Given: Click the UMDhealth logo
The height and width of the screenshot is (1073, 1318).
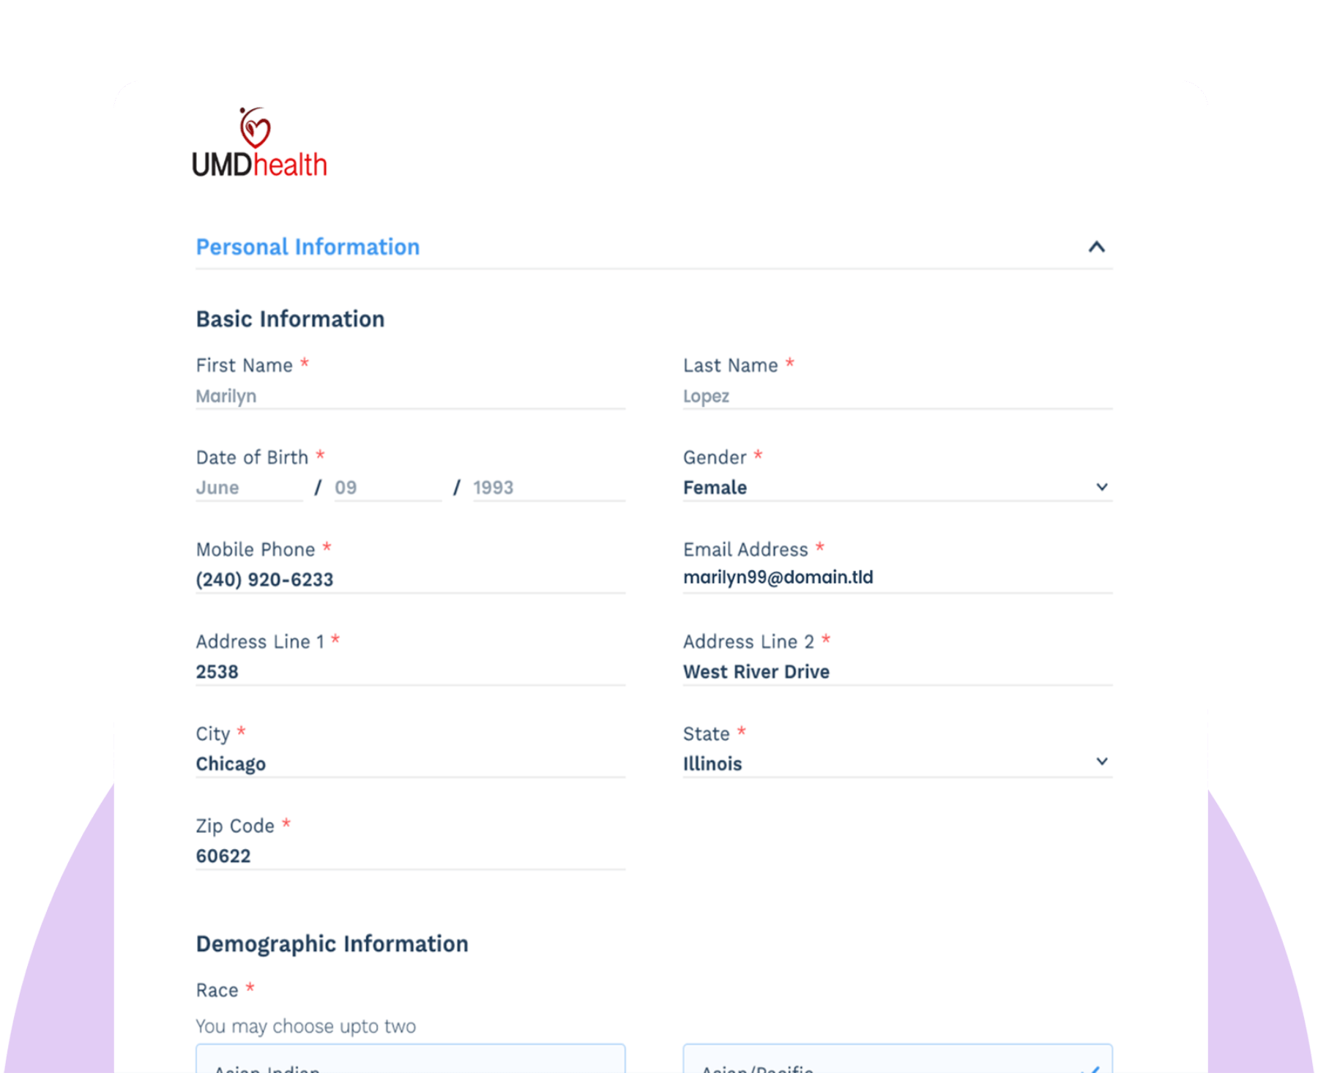Looking at the screenshot, I should pos(259,142).
